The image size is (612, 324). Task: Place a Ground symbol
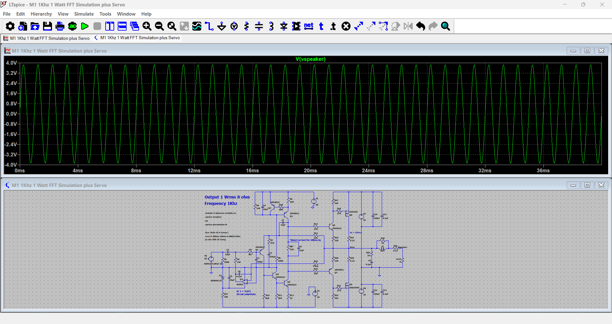click(222, 26)
